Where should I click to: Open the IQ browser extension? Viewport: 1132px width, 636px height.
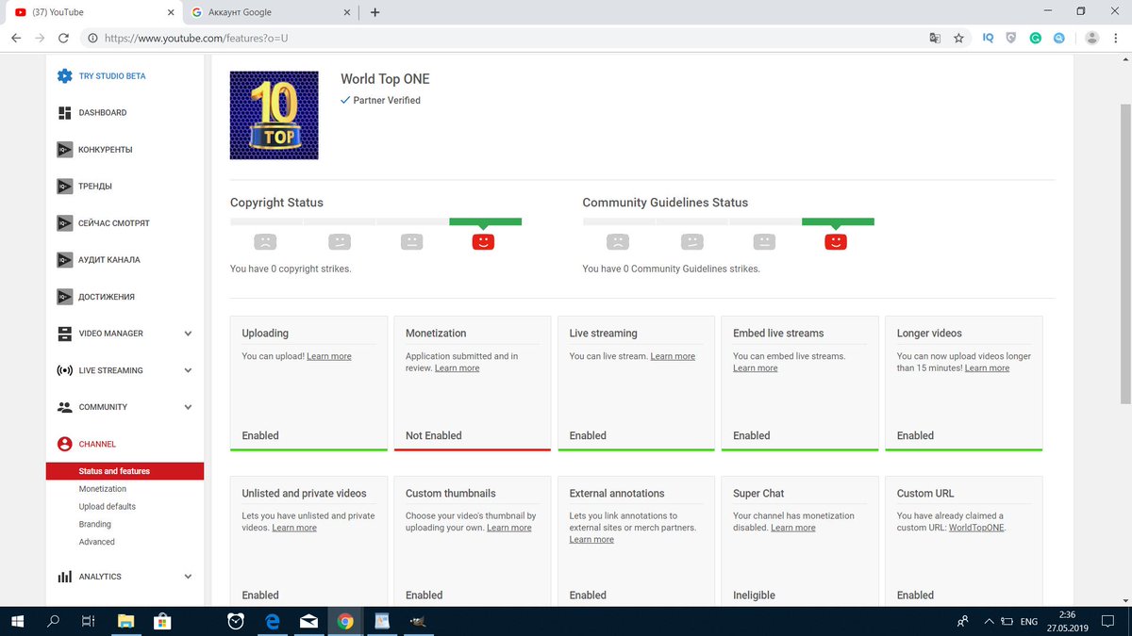point(988,39)
